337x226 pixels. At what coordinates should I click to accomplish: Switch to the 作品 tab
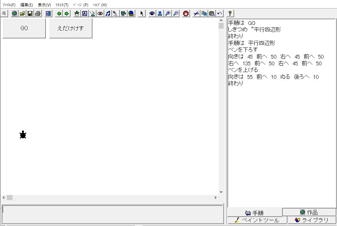coord(309,212)
